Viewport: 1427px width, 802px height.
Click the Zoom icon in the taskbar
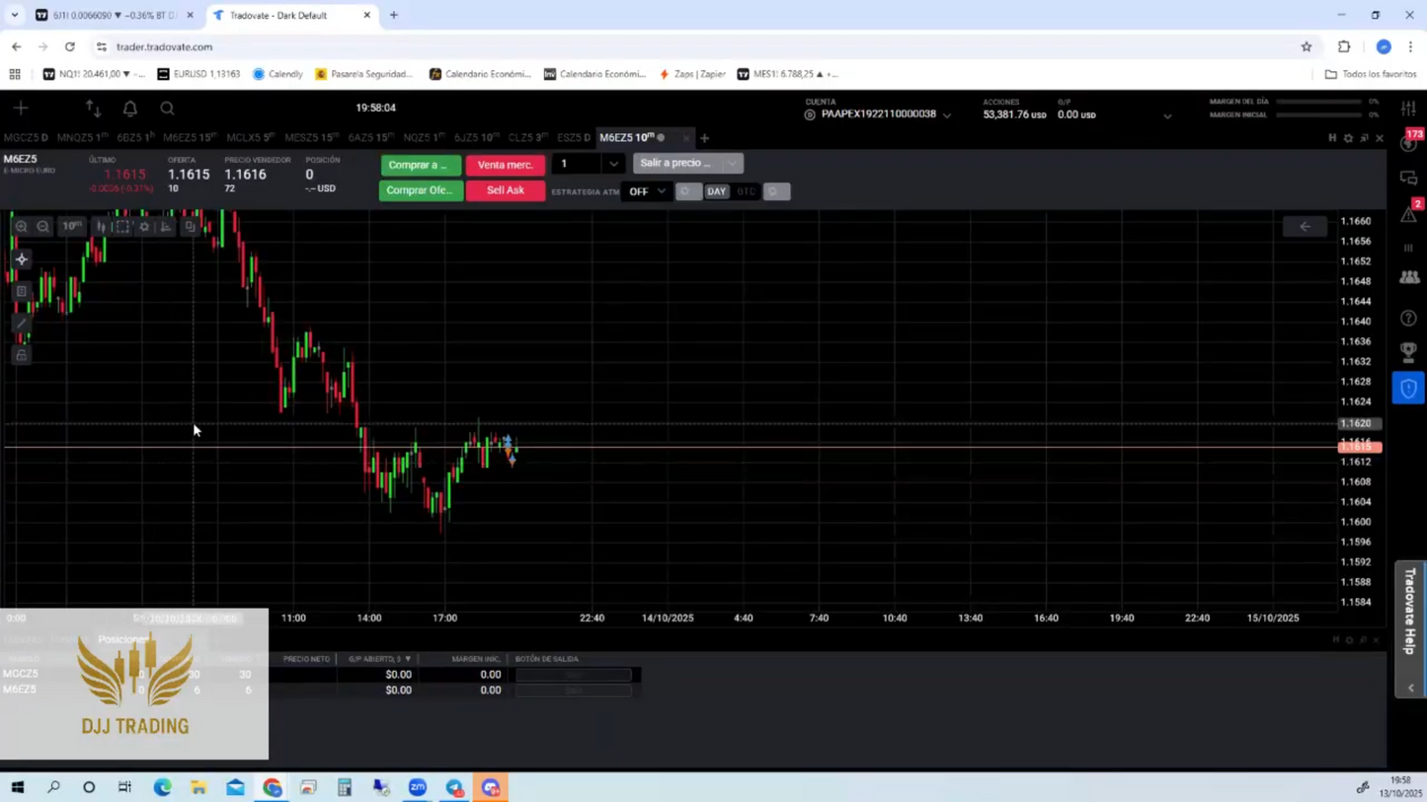(x=419, y=787)
